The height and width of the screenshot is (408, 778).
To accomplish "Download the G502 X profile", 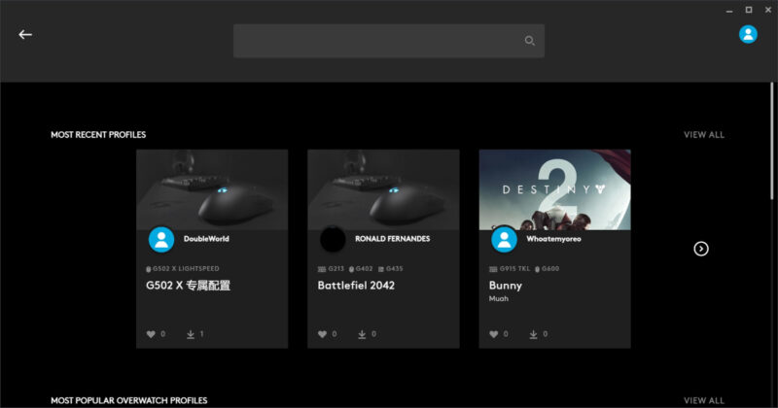I will pos(191,334).
